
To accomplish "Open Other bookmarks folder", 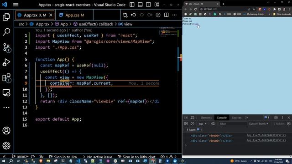I will click(282, 14).
